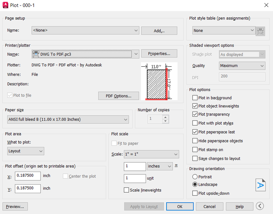273x214 pixels.
Task: Select Portrait drawing orientation
Action: click(x=195, y=177)
